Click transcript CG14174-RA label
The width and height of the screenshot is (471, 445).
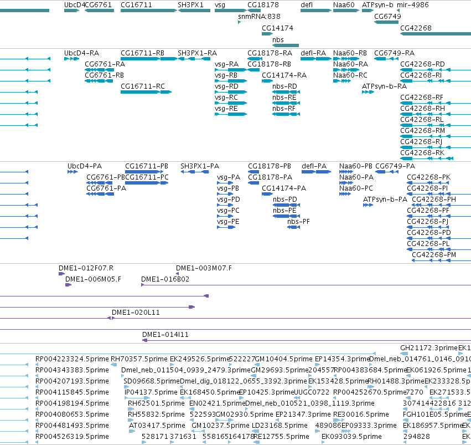tap(284, 75)
